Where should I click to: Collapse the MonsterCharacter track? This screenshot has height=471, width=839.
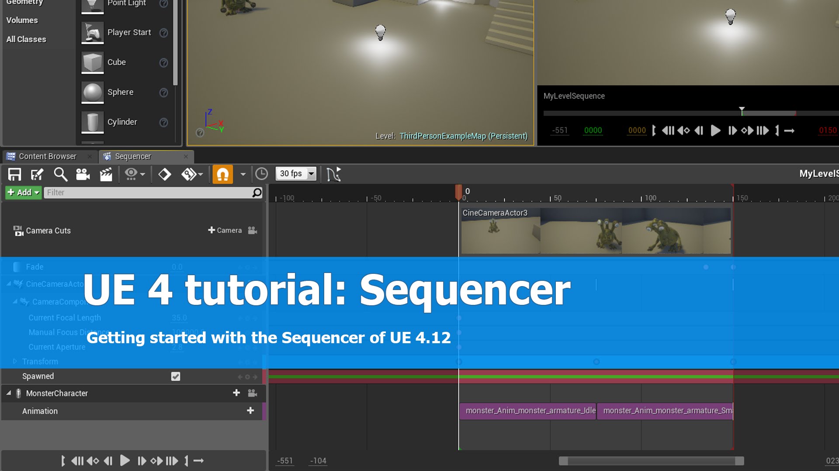8,393
